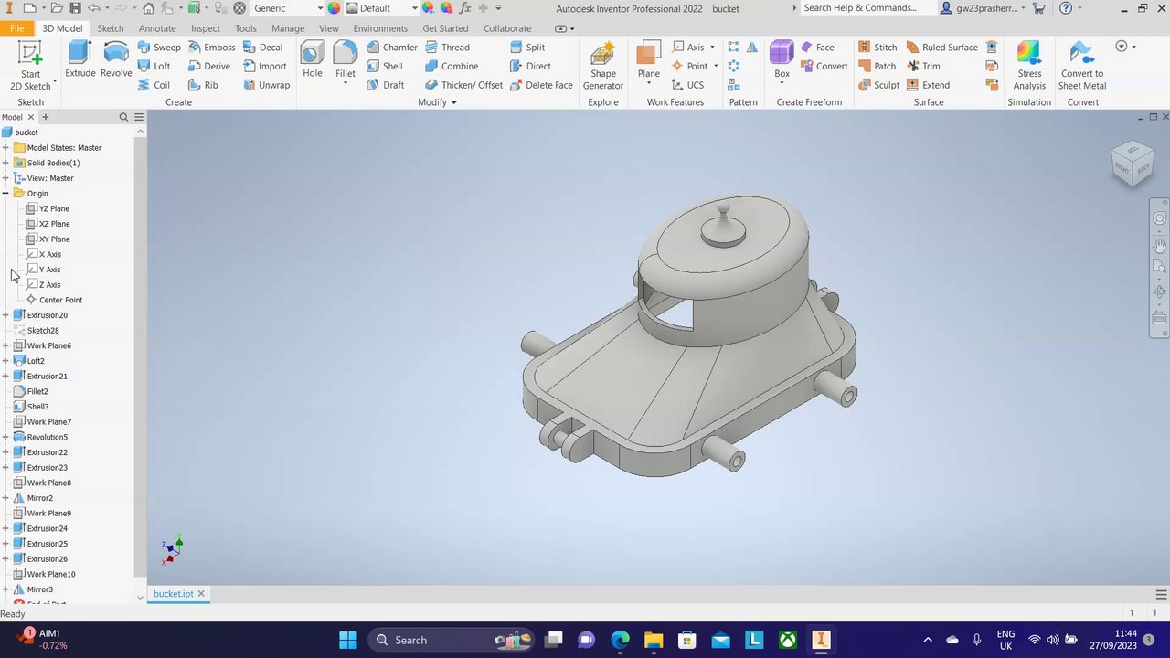Choose Delete Face

pyautogui.click(x=541, y=85)
